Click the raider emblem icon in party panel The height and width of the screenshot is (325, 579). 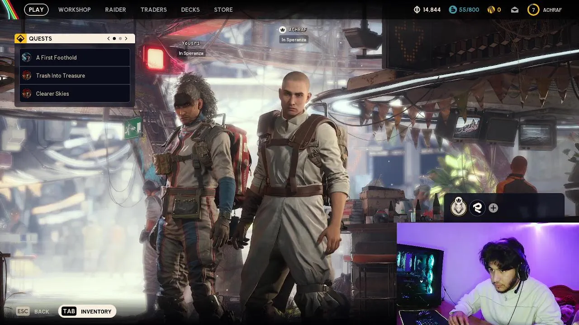pyautogui.click(x=459, y=207)
